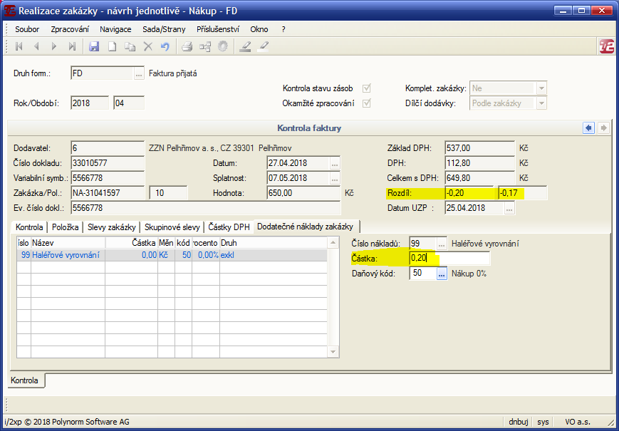The height and width of the screenshot is (431, 619).
Task: Click the Zakázka/Pol. field NA-31041597
Action: tap(108, 193)
